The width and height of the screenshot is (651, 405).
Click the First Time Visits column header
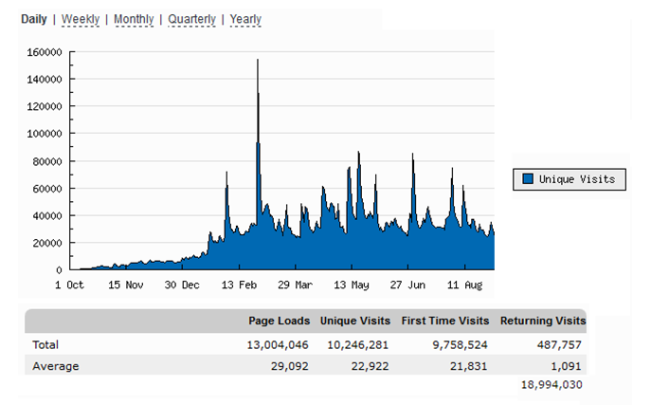coord(444,321)
